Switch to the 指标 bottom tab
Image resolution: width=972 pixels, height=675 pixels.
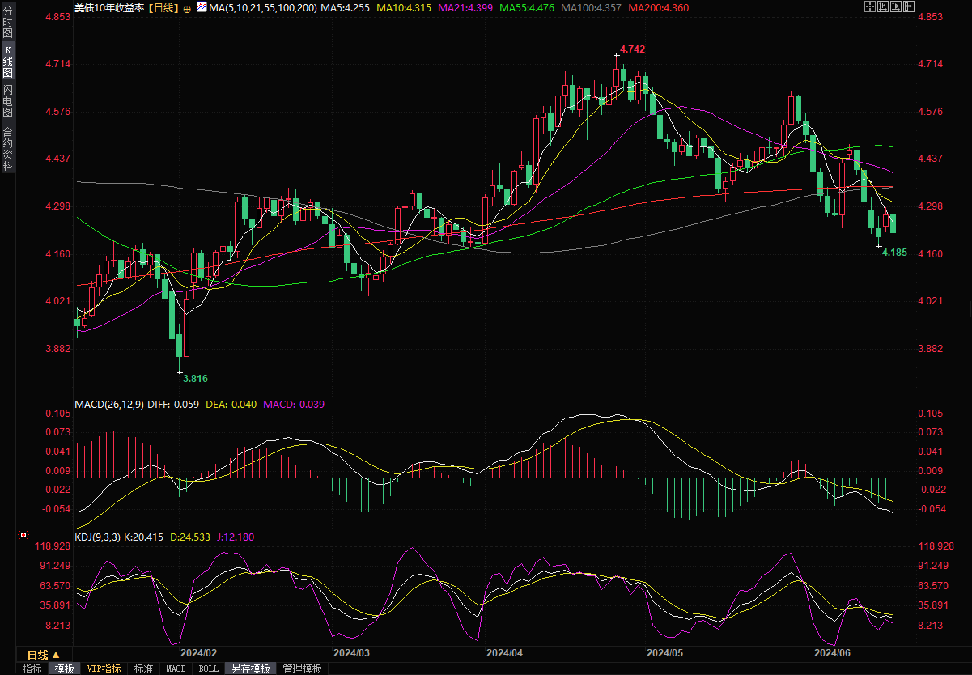(32, 669)
